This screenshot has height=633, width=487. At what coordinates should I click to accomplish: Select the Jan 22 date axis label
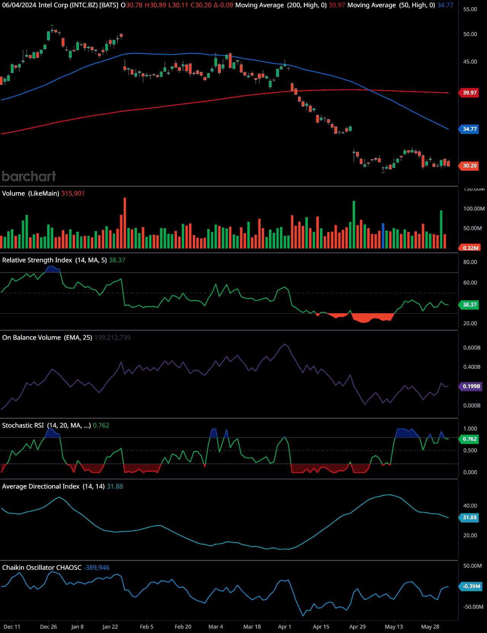tap(110, 627)
